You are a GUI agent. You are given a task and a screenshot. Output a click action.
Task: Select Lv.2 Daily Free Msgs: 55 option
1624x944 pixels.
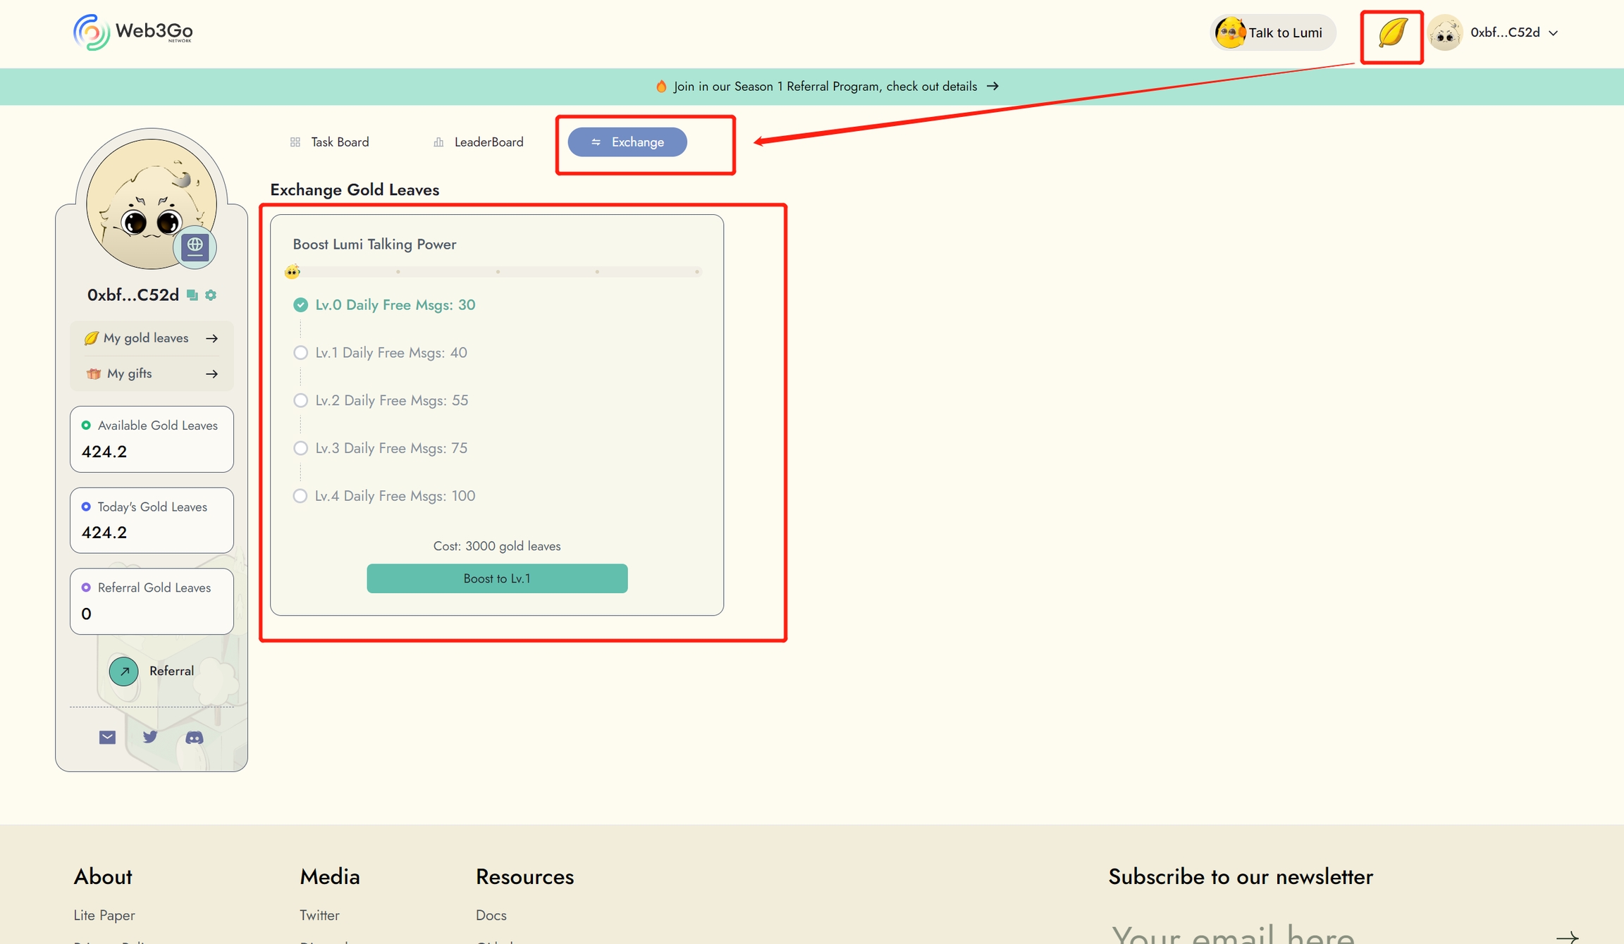(300, 400)
